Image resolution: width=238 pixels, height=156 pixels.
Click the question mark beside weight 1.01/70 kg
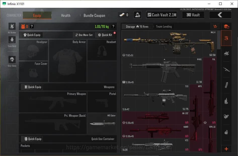(113, 27)
